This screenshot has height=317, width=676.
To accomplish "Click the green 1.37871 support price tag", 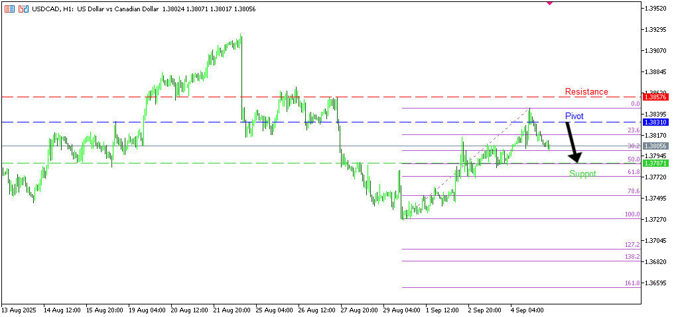I will pyautogui.click(x=655, y=163).
